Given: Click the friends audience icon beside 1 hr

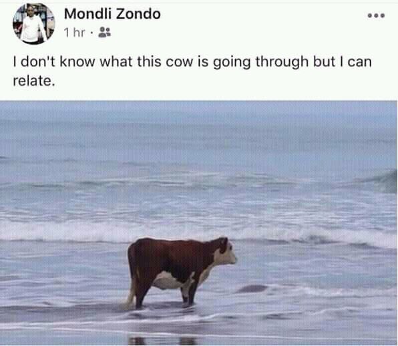Looking at the screenshot, I should [104, 32].
